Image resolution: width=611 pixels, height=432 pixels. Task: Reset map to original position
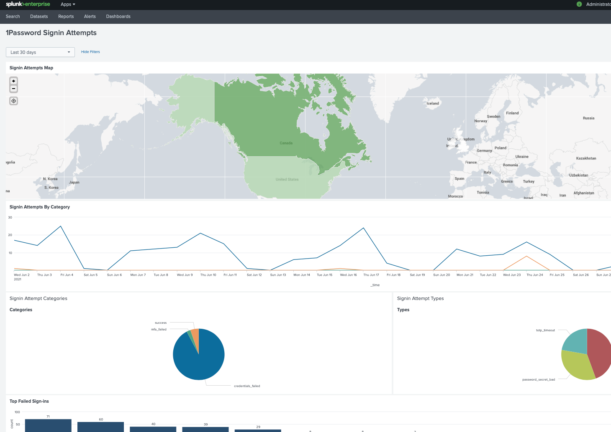click(x=14, y=101)
